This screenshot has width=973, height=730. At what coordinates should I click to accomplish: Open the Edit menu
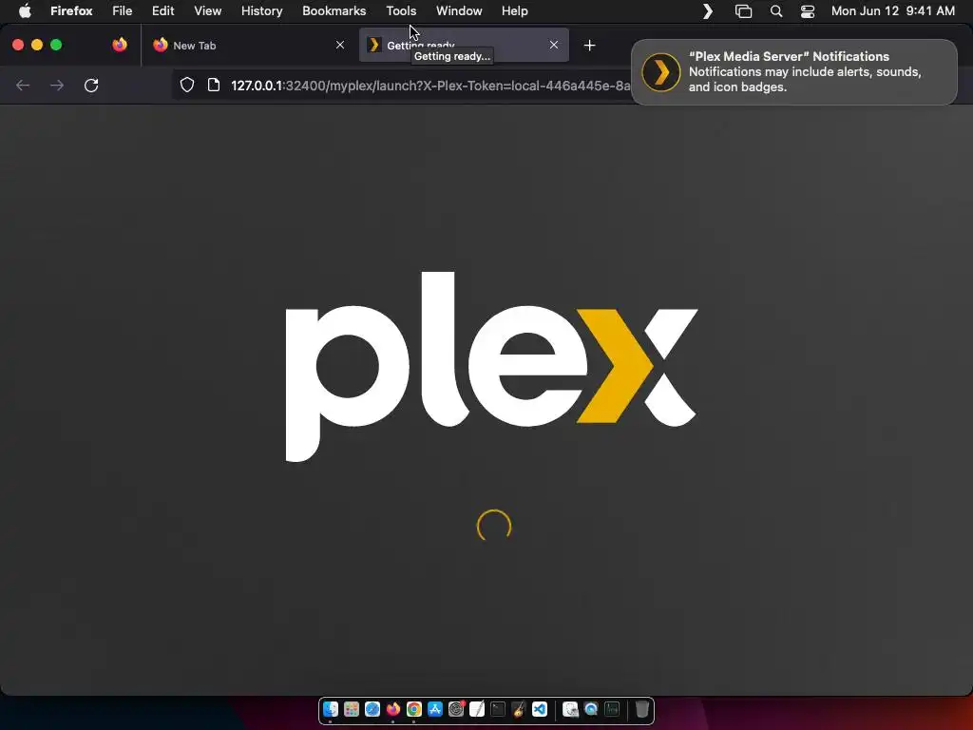(163, 11)
